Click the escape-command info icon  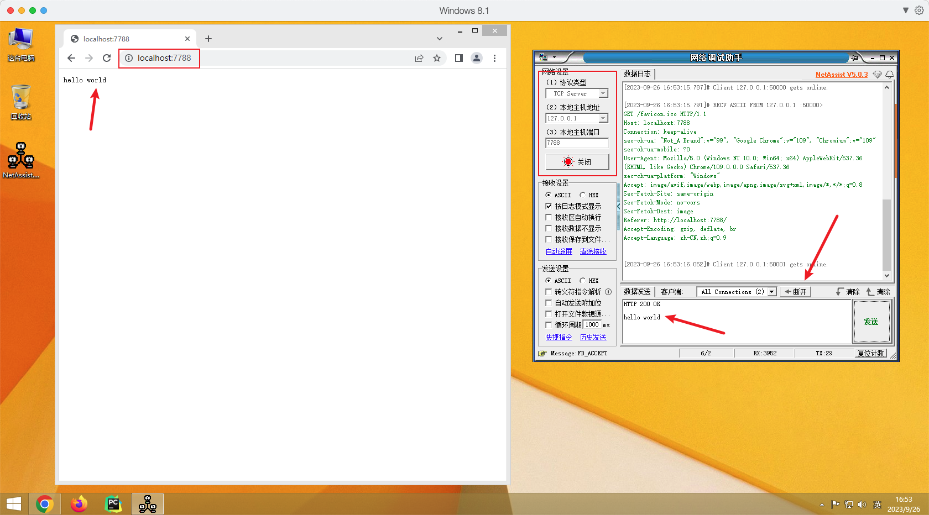[x=608, y=292]
